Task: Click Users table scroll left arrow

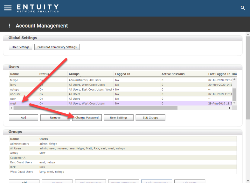Action: [x=11, y=108]
